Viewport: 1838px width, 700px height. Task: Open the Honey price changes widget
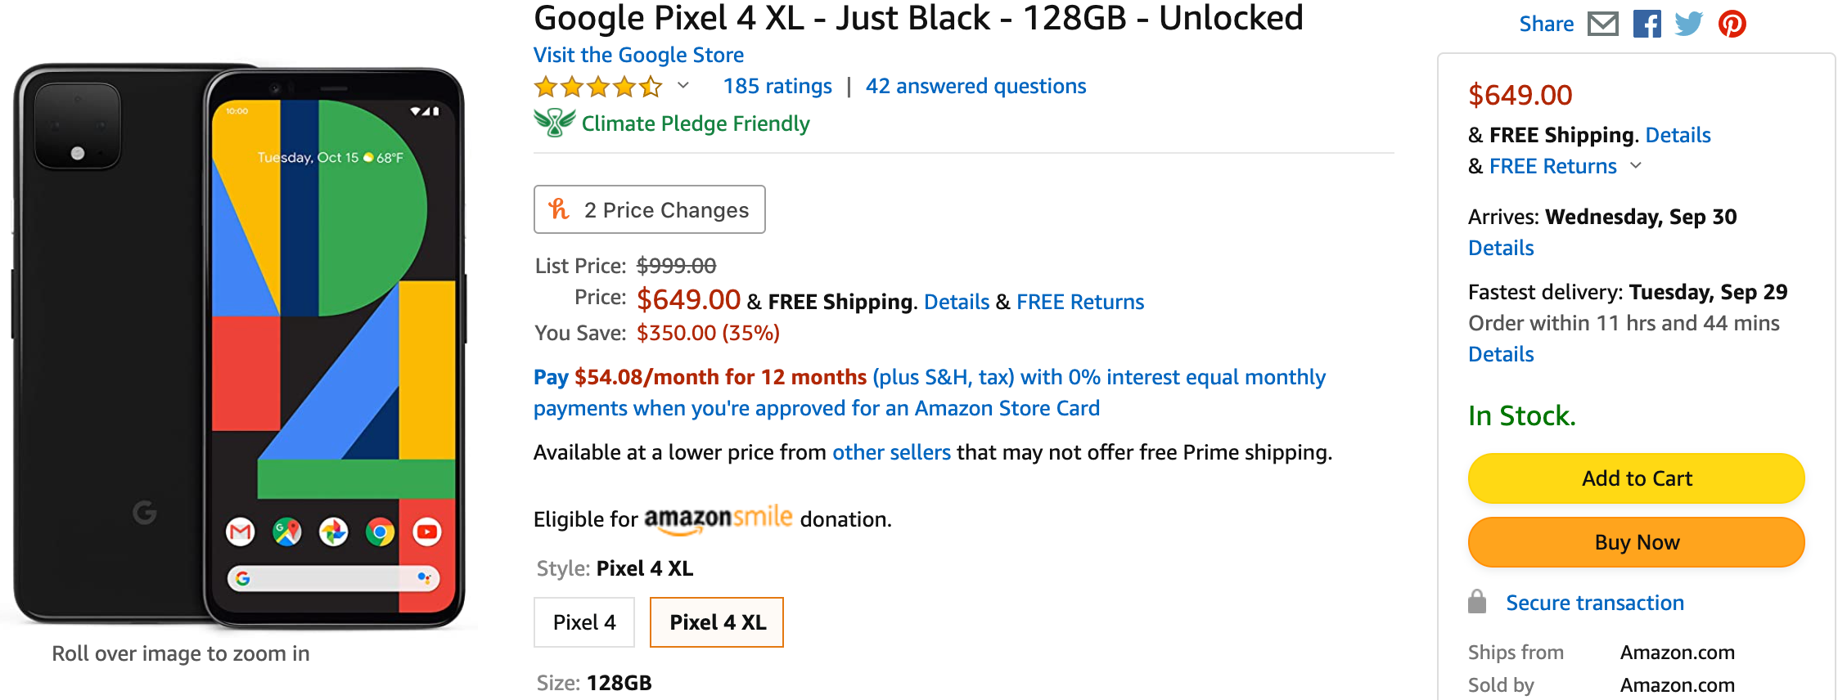coord(559,209)
